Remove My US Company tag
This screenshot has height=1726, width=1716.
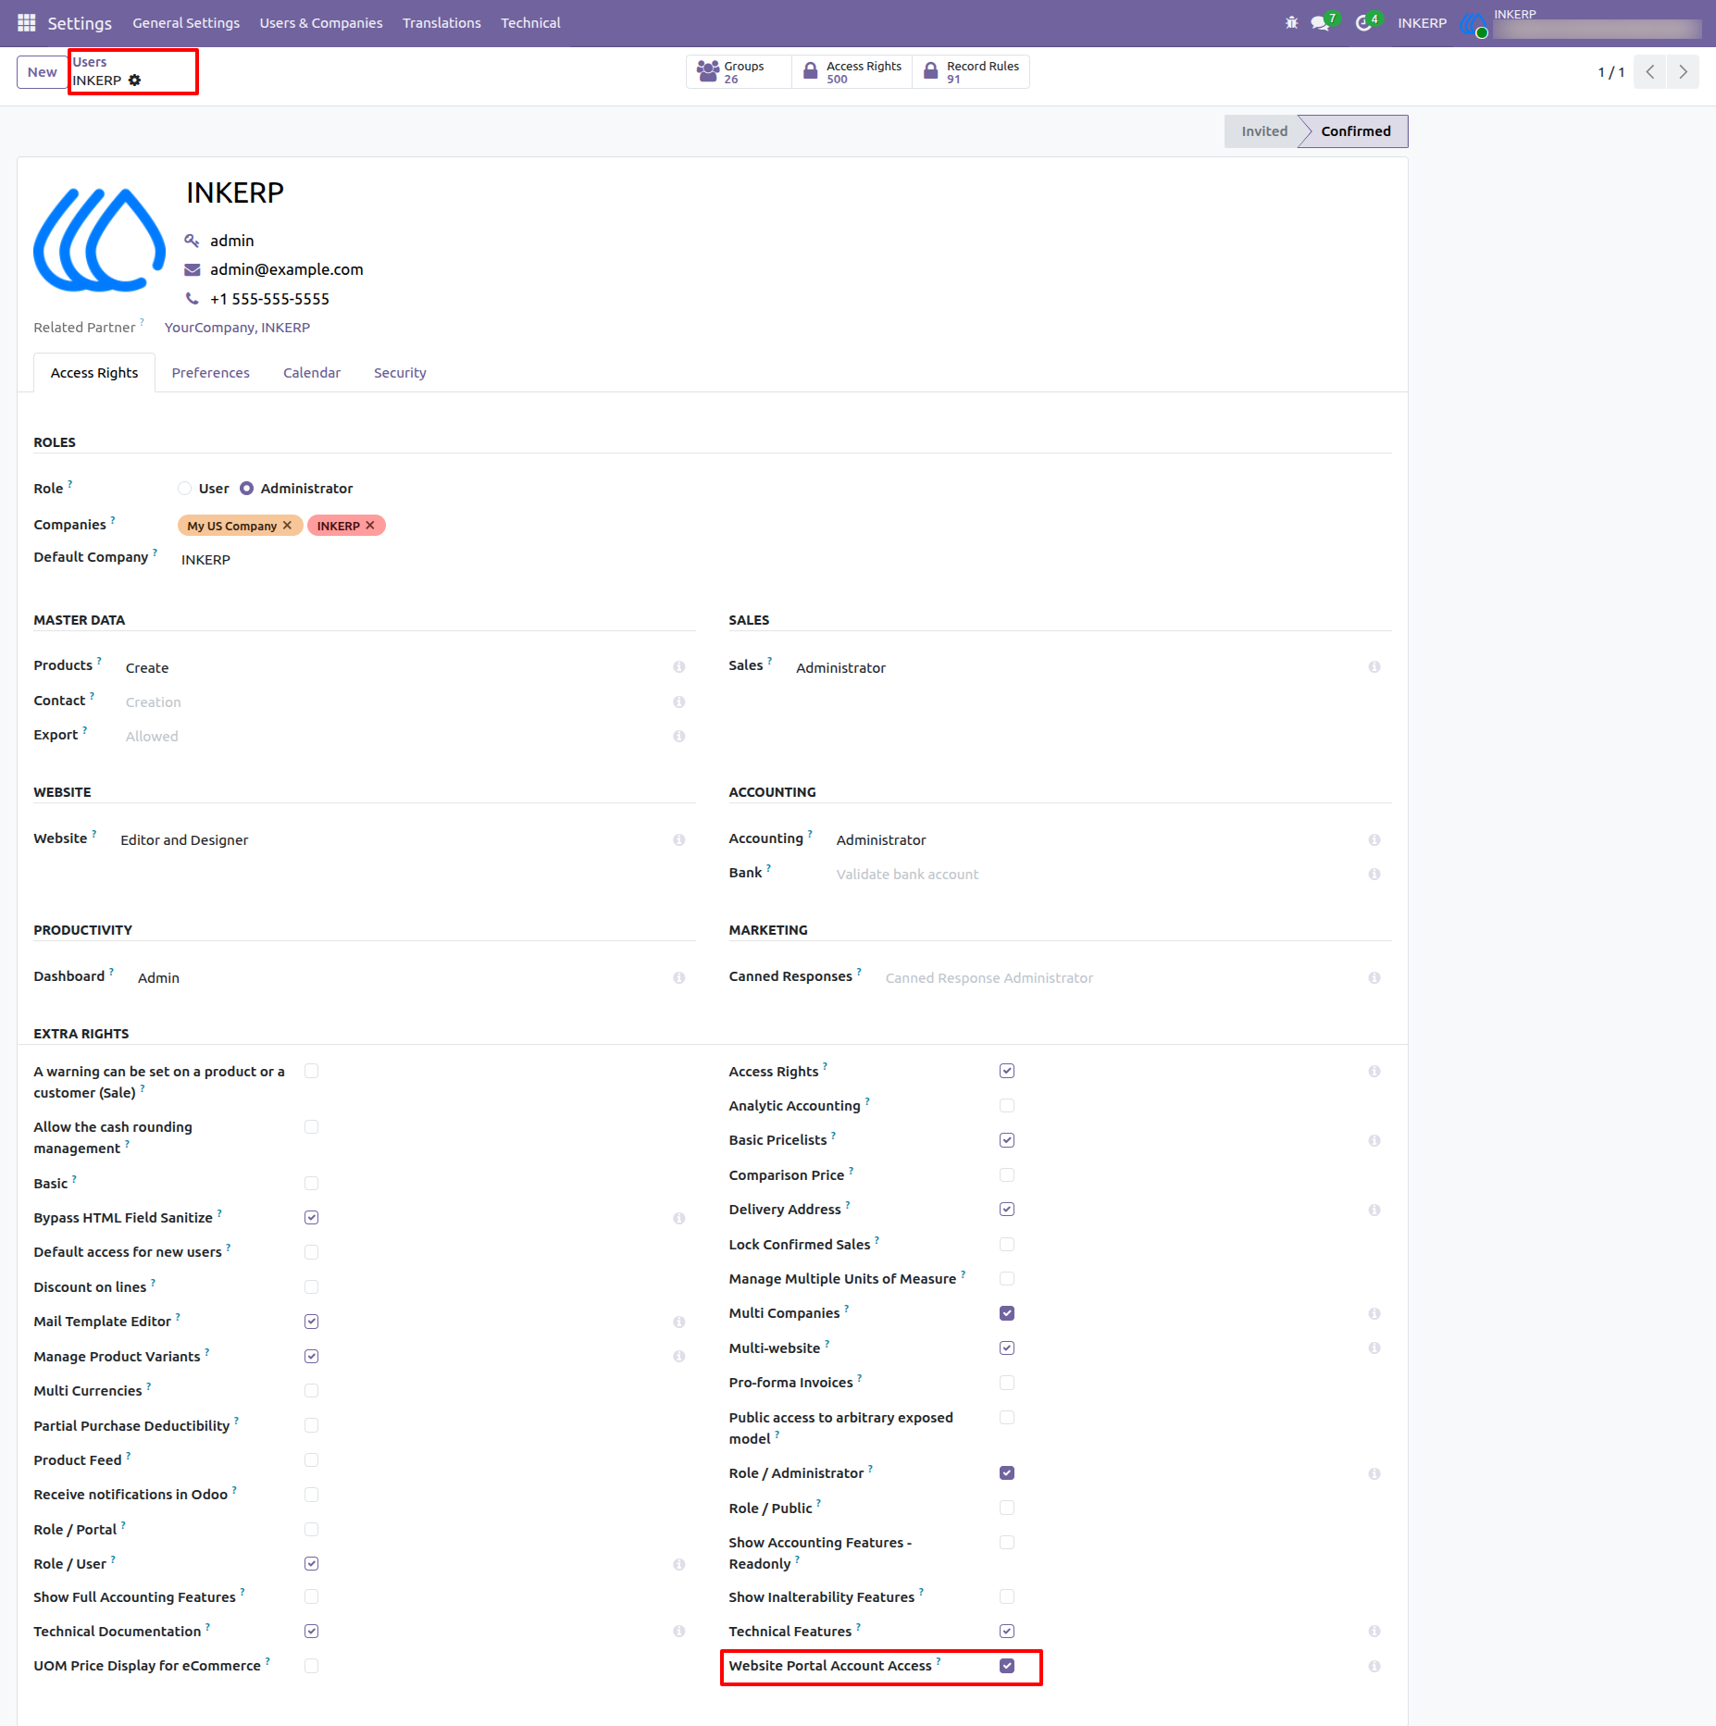click(x=287, y=525)
